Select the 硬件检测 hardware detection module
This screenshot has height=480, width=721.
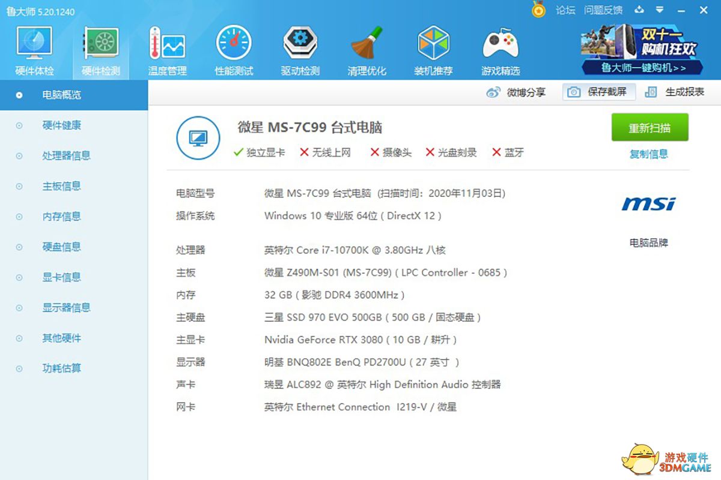pyautogui.click(x=101, y=52)
